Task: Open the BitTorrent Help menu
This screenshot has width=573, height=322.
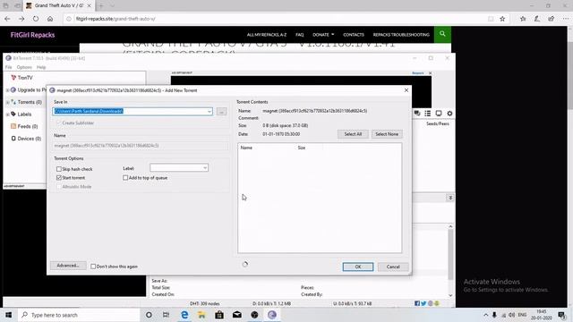Action: (41, 68)
